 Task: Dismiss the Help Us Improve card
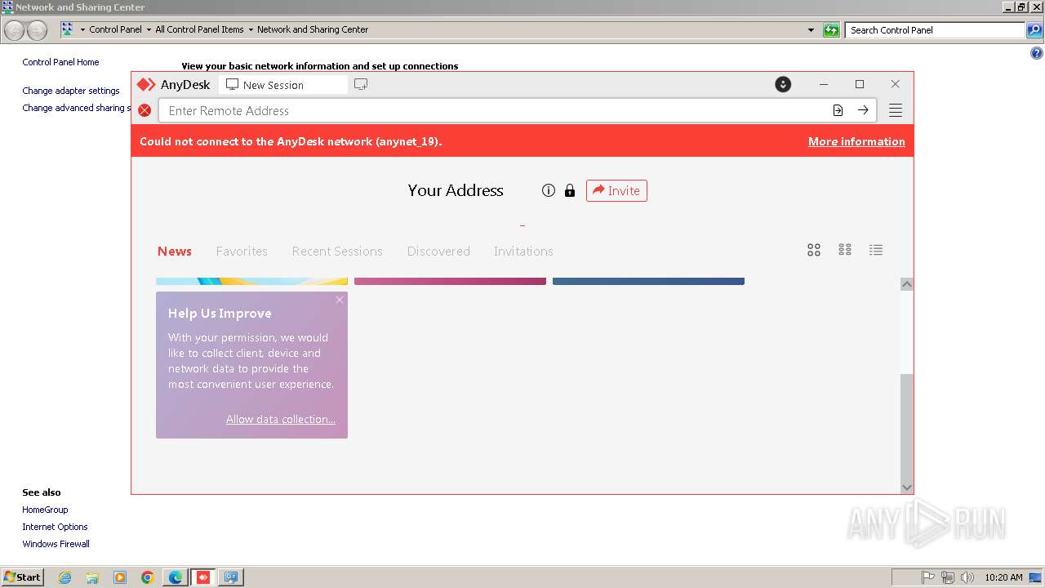point(340,300)
